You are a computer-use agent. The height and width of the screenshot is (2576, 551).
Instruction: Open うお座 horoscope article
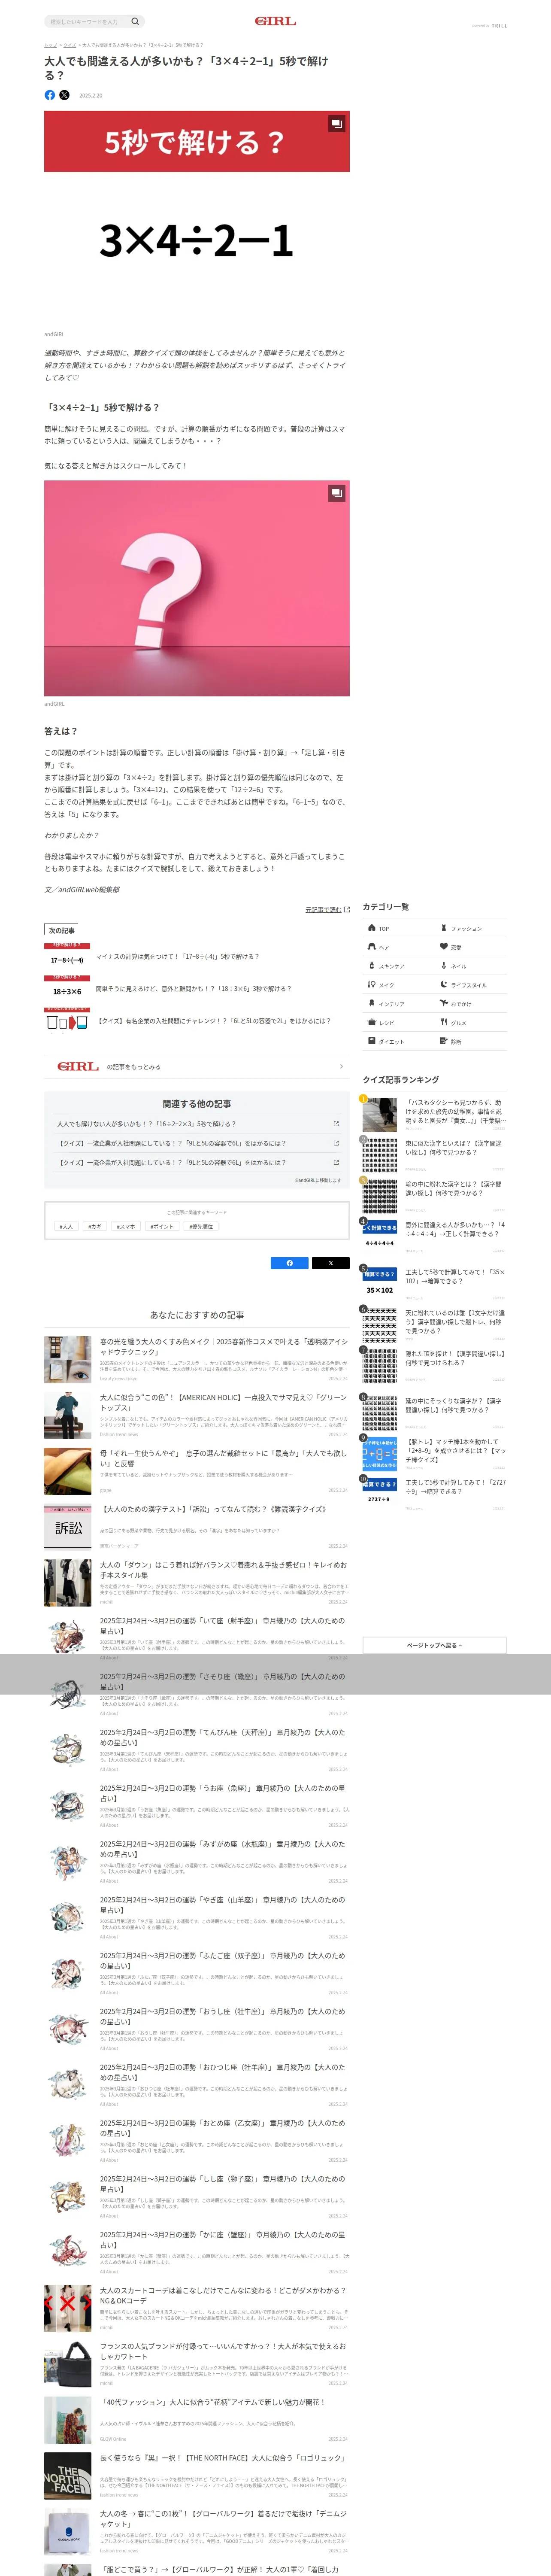click(196, 1806)
